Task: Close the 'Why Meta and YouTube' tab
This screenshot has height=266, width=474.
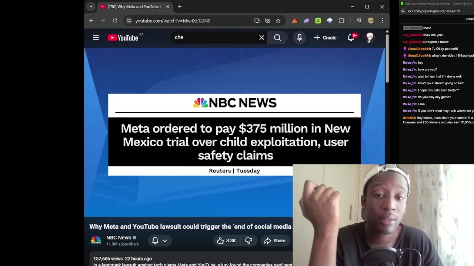Action: 167,7
